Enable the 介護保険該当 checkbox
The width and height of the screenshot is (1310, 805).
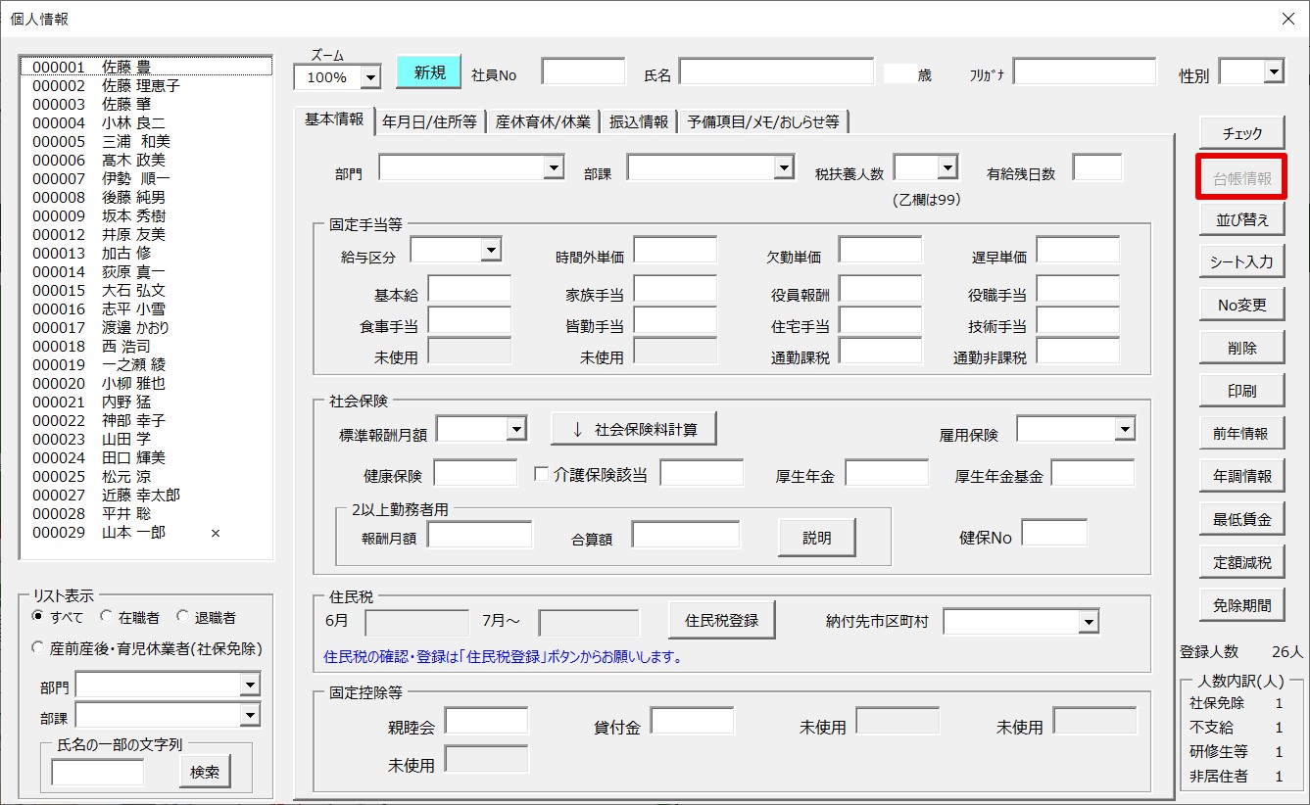[541, 474]
